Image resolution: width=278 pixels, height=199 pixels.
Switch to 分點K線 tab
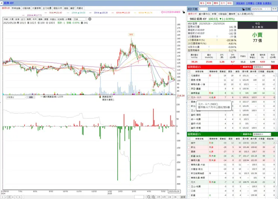26,8
